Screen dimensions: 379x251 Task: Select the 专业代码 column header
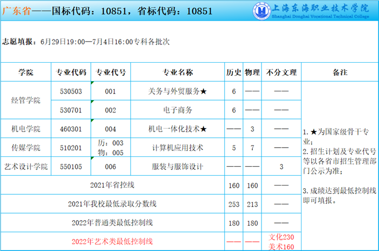[x=71, y=72]
